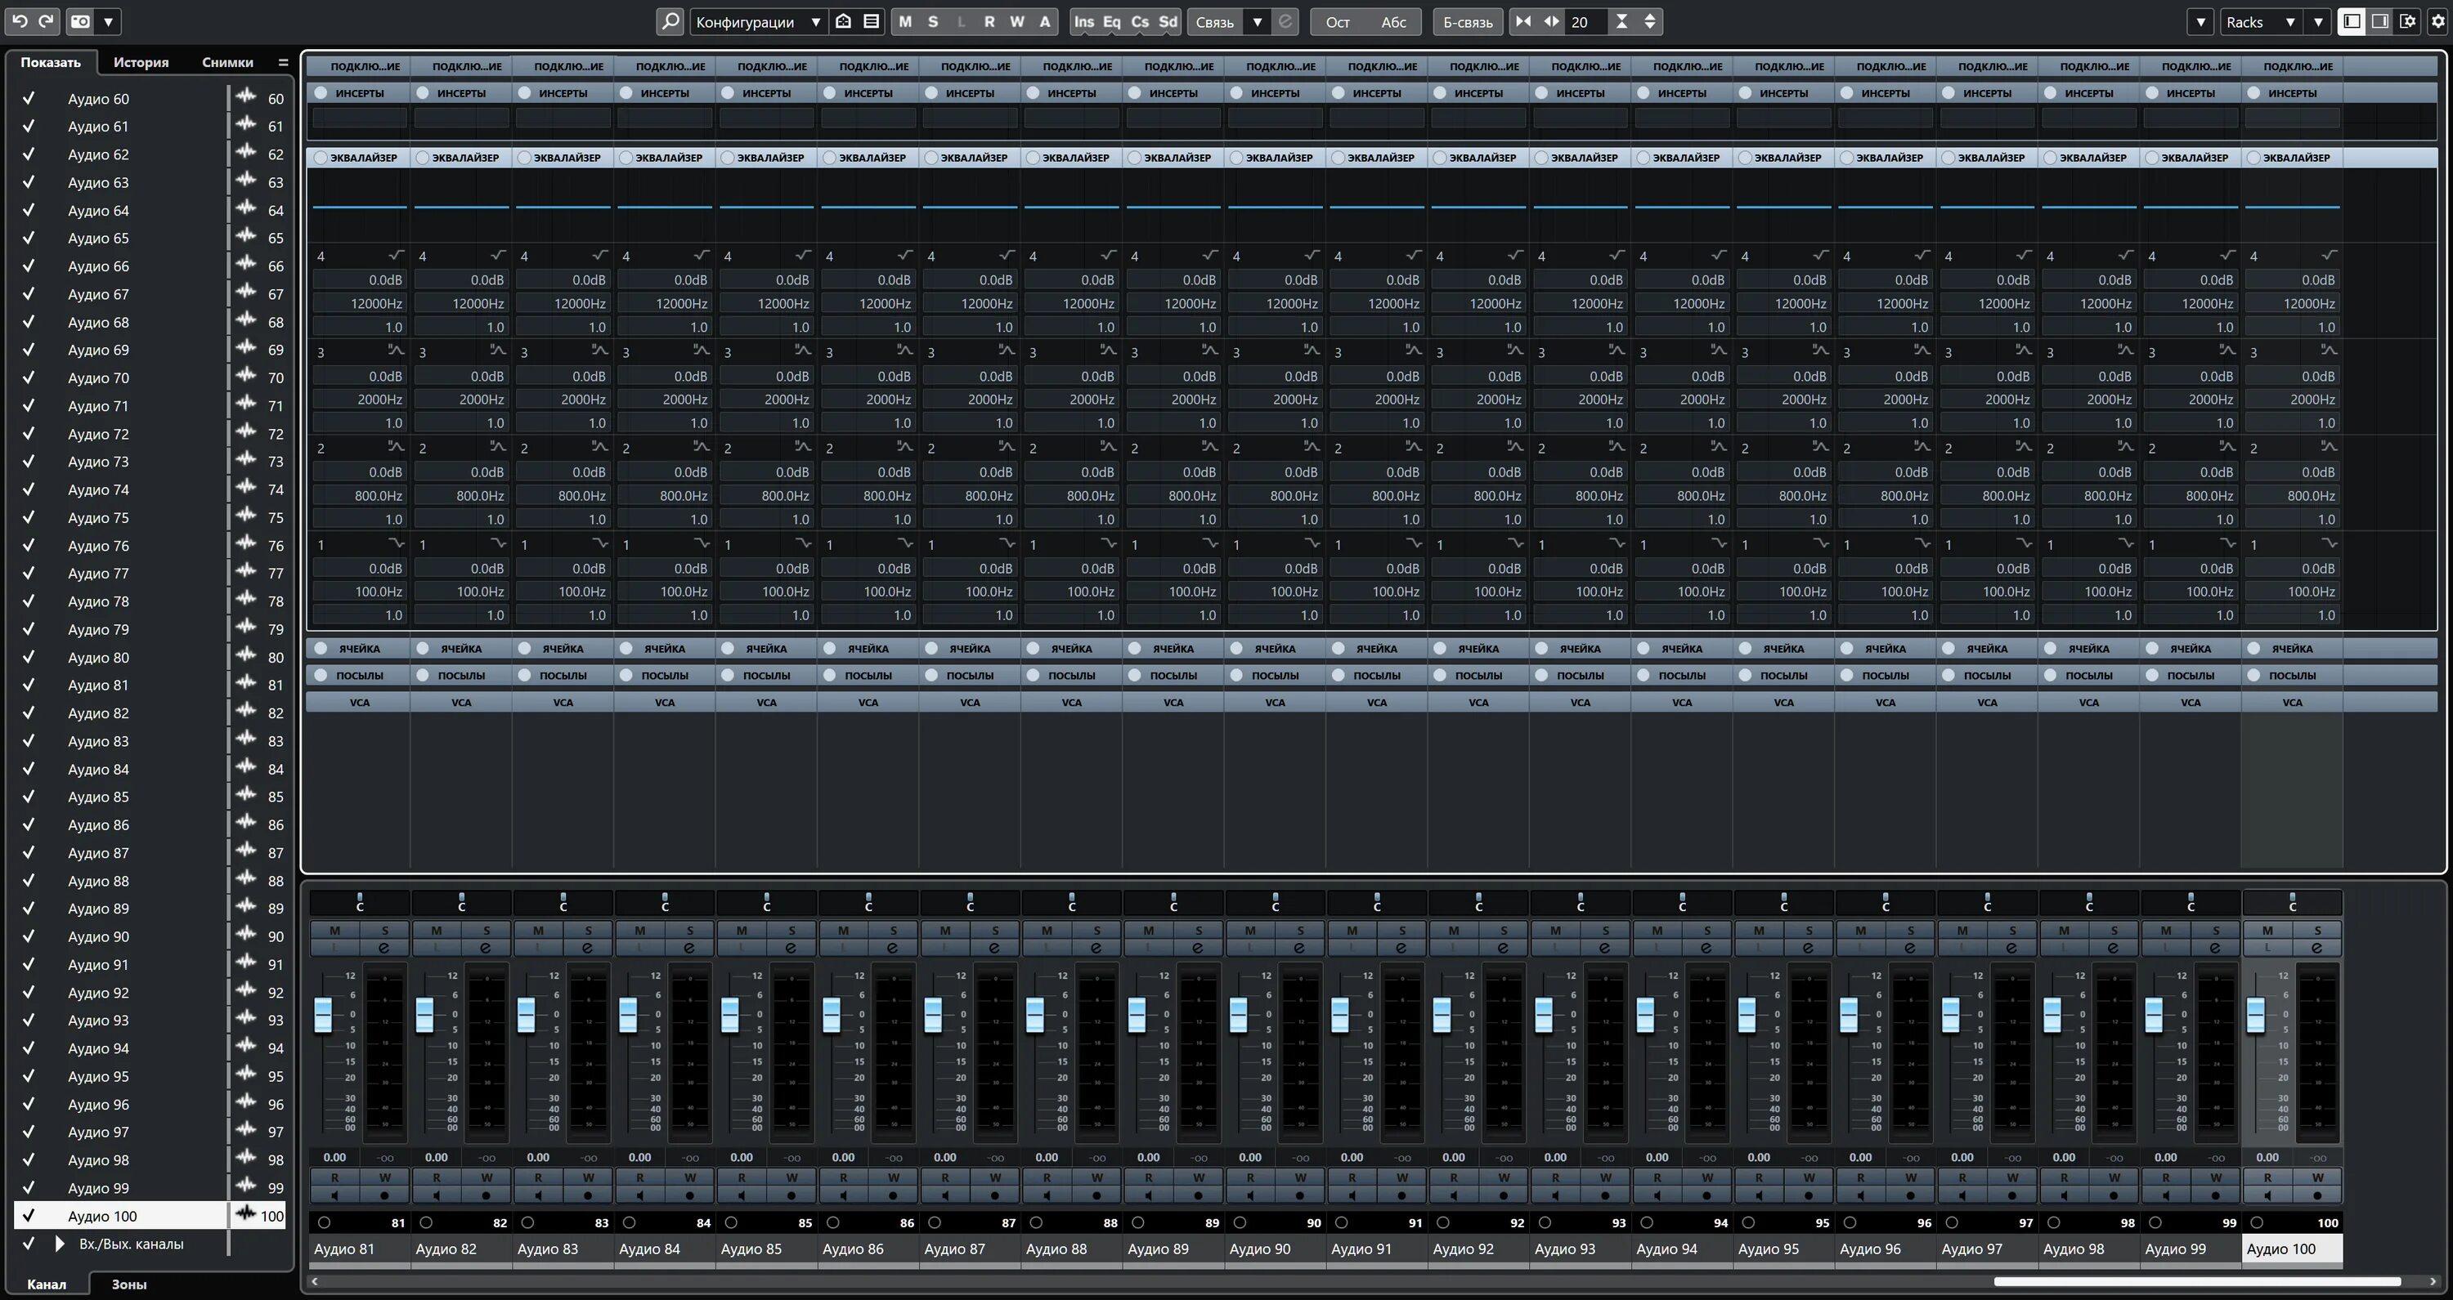Click the channel count field showing 20
2453x1300 pixels.
pyautogui.click(x=1585, y=21)
